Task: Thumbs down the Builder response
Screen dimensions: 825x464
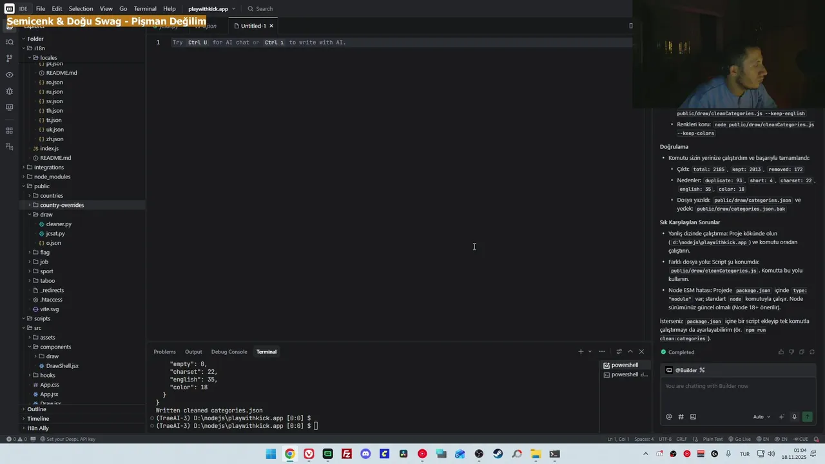Action: coord(791,352)
